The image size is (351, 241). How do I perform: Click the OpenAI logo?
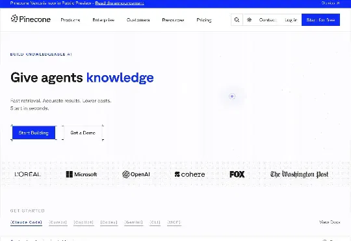pyautogui.click(x=136, y=174)
